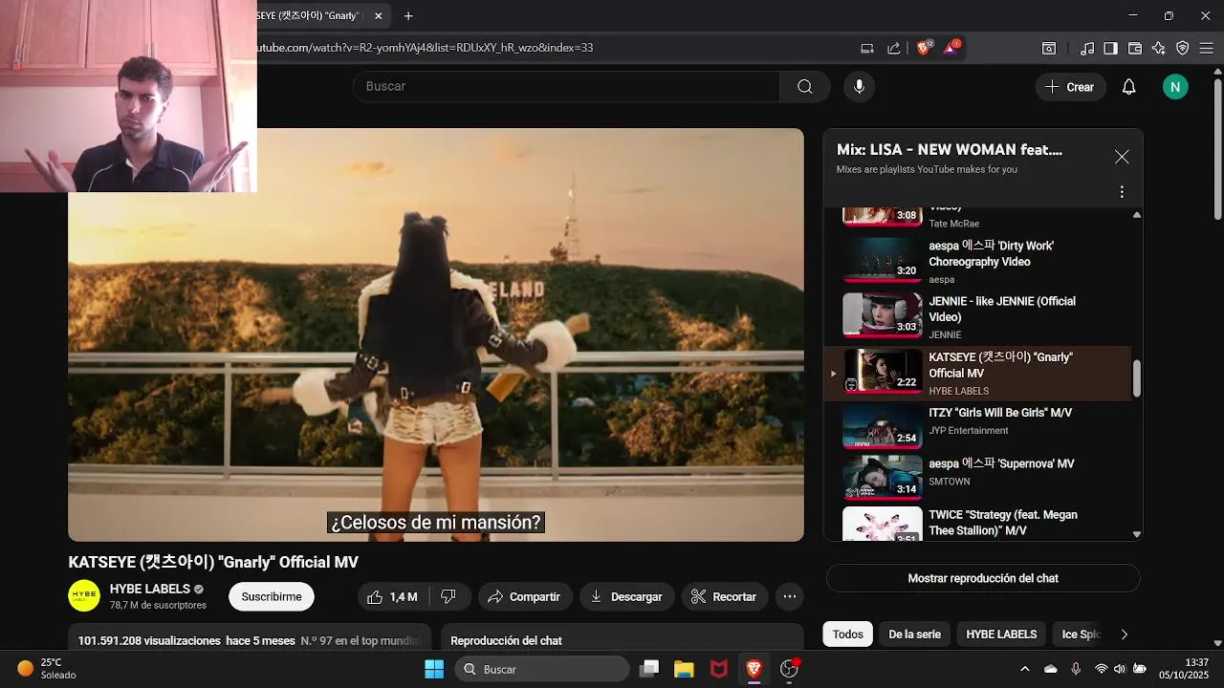Click the tray microphone icon
Screen dimensions: 1224x688
(1076, 669)
